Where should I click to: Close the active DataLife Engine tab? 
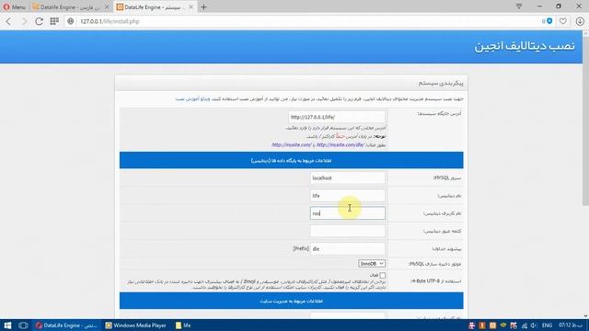(x=191, y=6)
